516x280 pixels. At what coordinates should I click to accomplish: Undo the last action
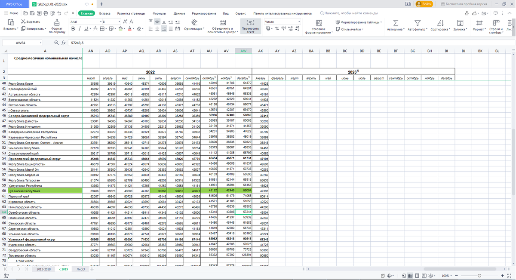[x=59, y=13]
